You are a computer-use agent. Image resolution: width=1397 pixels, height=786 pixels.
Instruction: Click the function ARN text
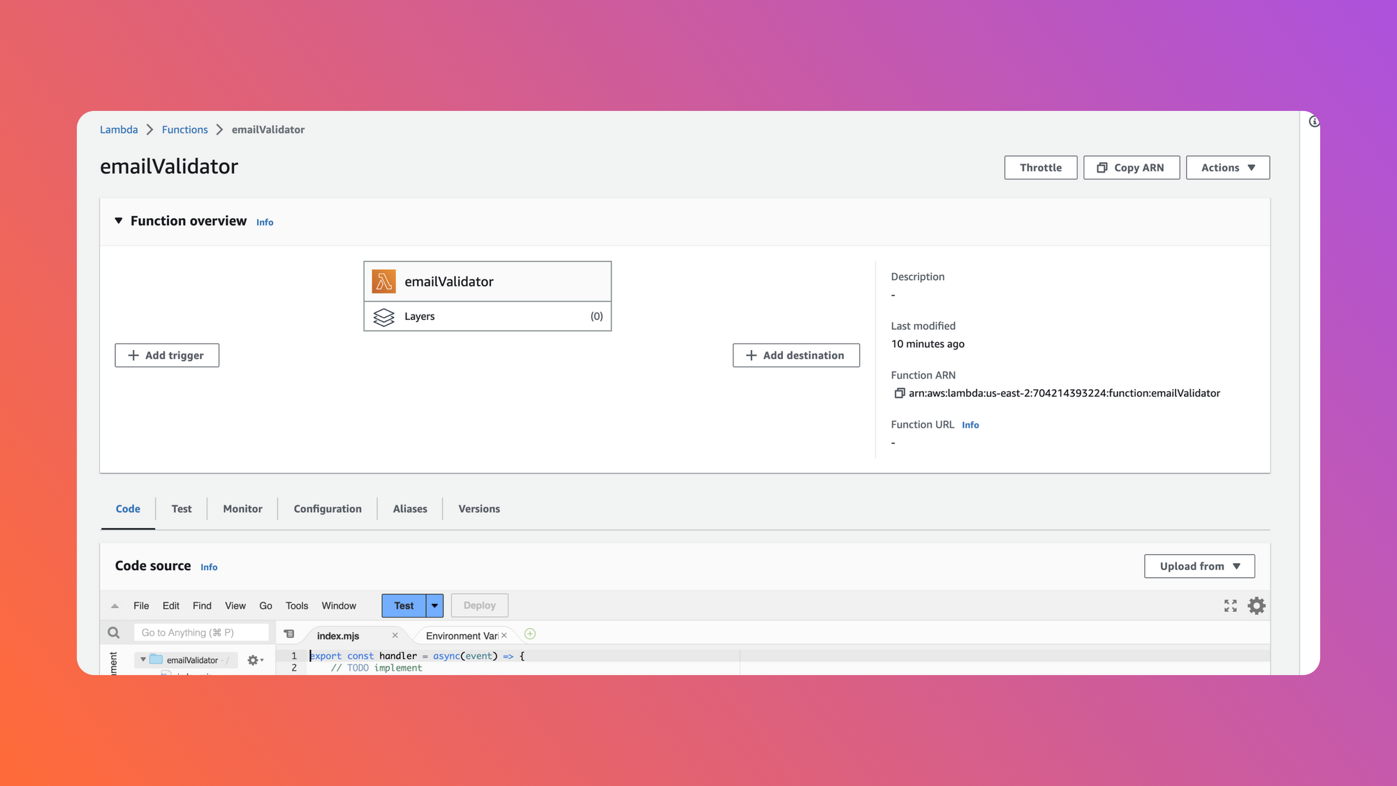(1065, 393)
